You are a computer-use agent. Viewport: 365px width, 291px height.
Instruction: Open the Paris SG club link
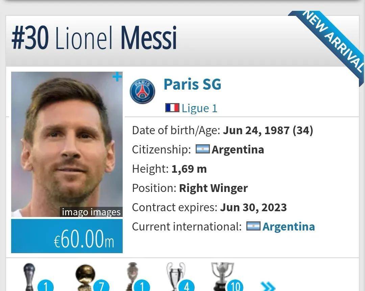click(x=192, y=84)
